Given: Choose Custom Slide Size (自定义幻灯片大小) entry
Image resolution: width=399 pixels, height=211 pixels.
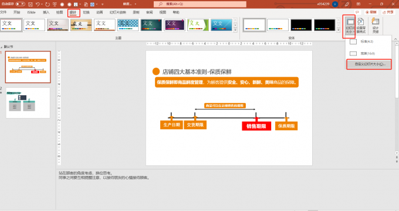Looking at the screenshot, I should (x=369, y=64).
